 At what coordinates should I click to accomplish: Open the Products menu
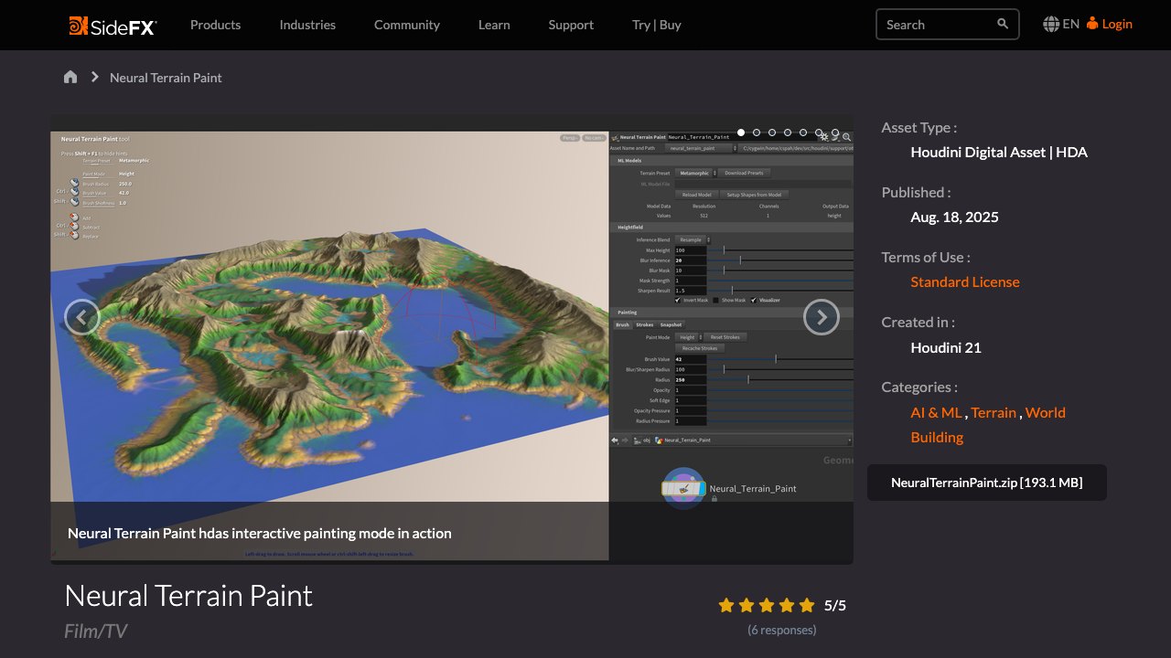pos(216,25)
